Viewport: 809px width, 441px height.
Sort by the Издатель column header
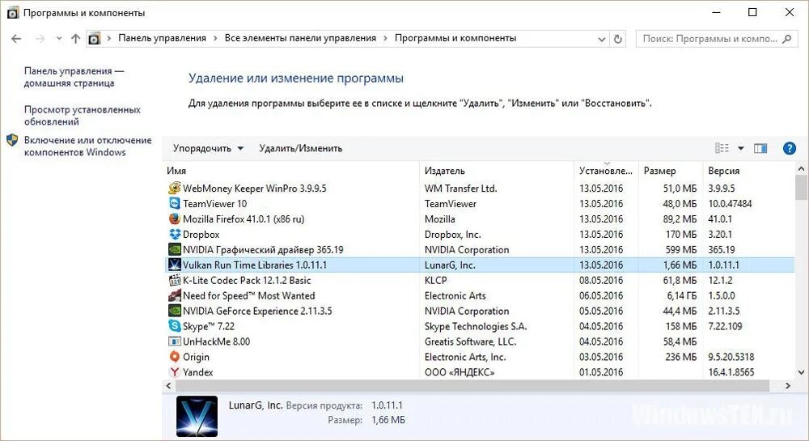point(497,171)
